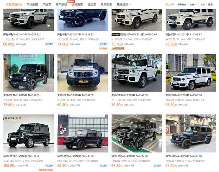Switch to the 诚信车 tab
The height and width of the screenshot is (172, 219).
pos(92,4)
